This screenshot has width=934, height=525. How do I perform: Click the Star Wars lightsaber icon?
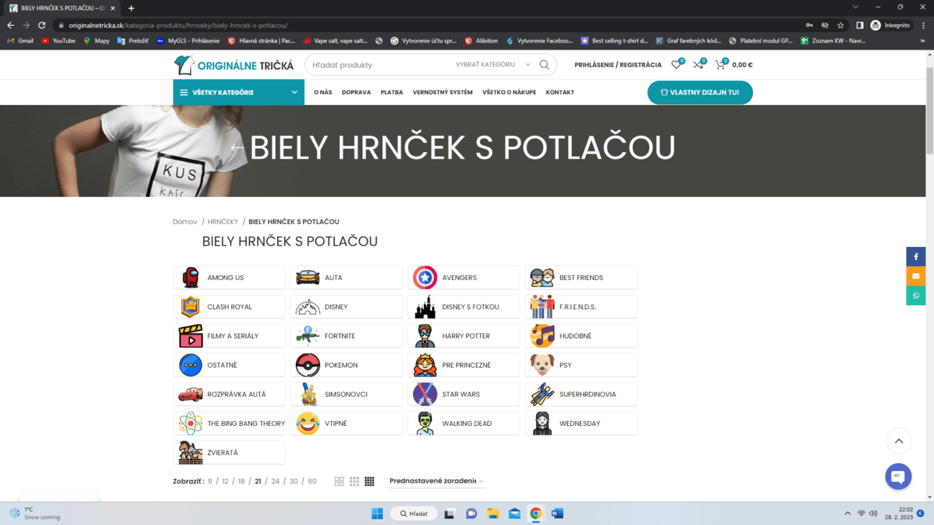[x=425, y=394]
